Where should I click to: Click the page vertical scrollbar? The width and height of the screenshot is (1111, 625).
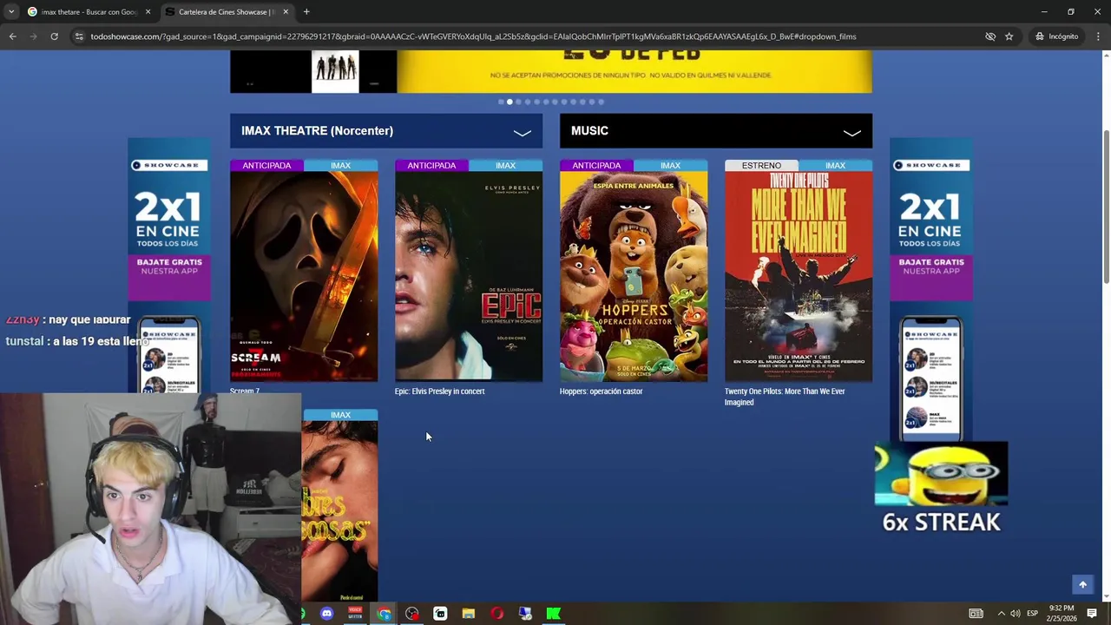pos(1106,207)
